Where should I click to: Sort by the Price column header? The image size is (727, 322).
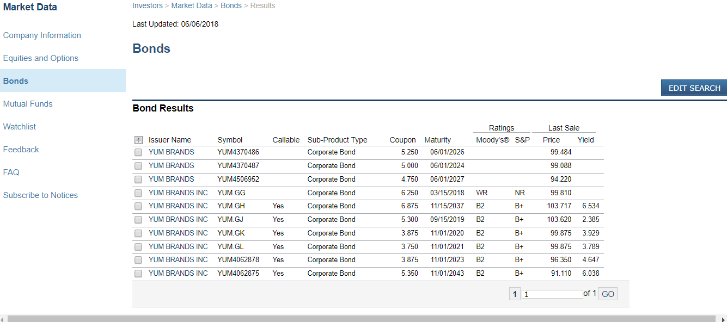point(551,140)
